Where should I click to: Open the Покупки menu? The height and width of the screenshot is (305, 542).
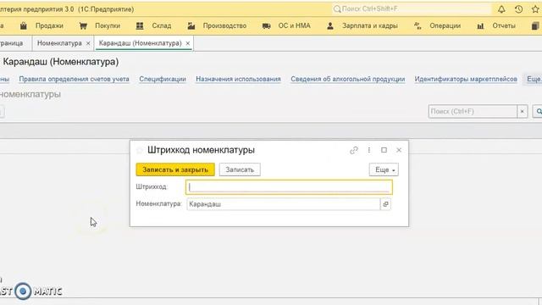pyautogui.click(x=108, y=25)
